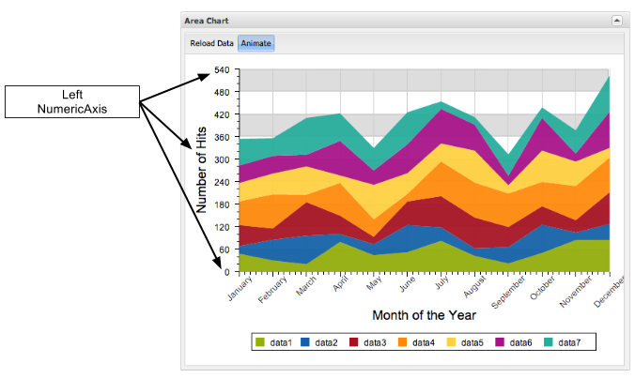The image size is (635, 378).
Task: Toggle the data6 series label in legend
Action: (x=521, y=343)
